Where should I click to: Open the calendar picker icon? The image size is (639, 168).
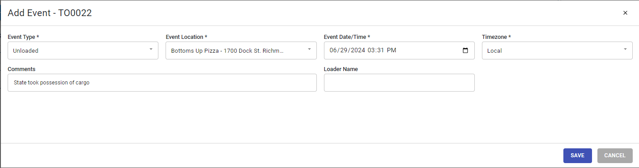[465, 50]
